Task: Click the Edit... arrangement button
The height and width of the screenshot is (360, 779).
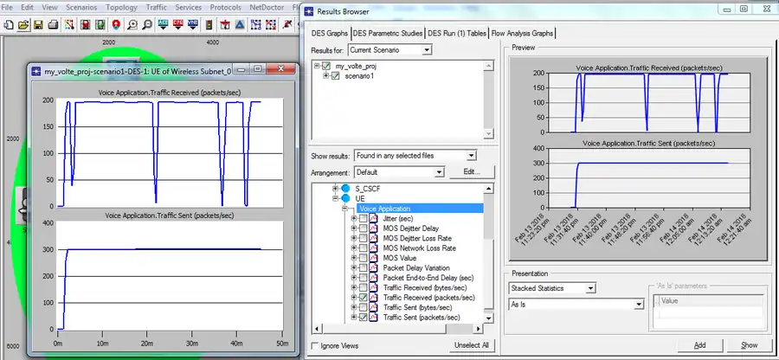Action: pyautogui.click(x=472, y=172)
